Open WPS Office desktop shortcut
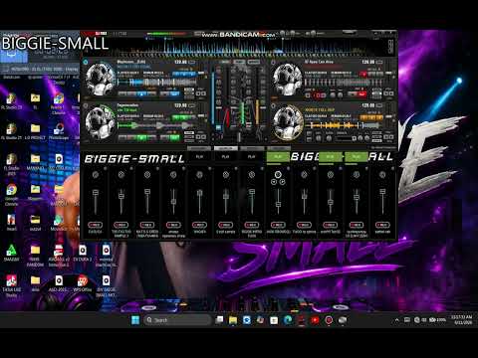This screenshot has width=478, height=358. coord(83,283)
